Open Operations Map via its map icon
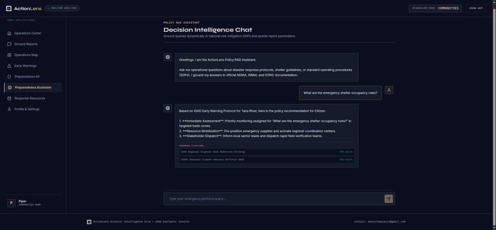Viewport: 496px width, 230px height. [9, 55]
